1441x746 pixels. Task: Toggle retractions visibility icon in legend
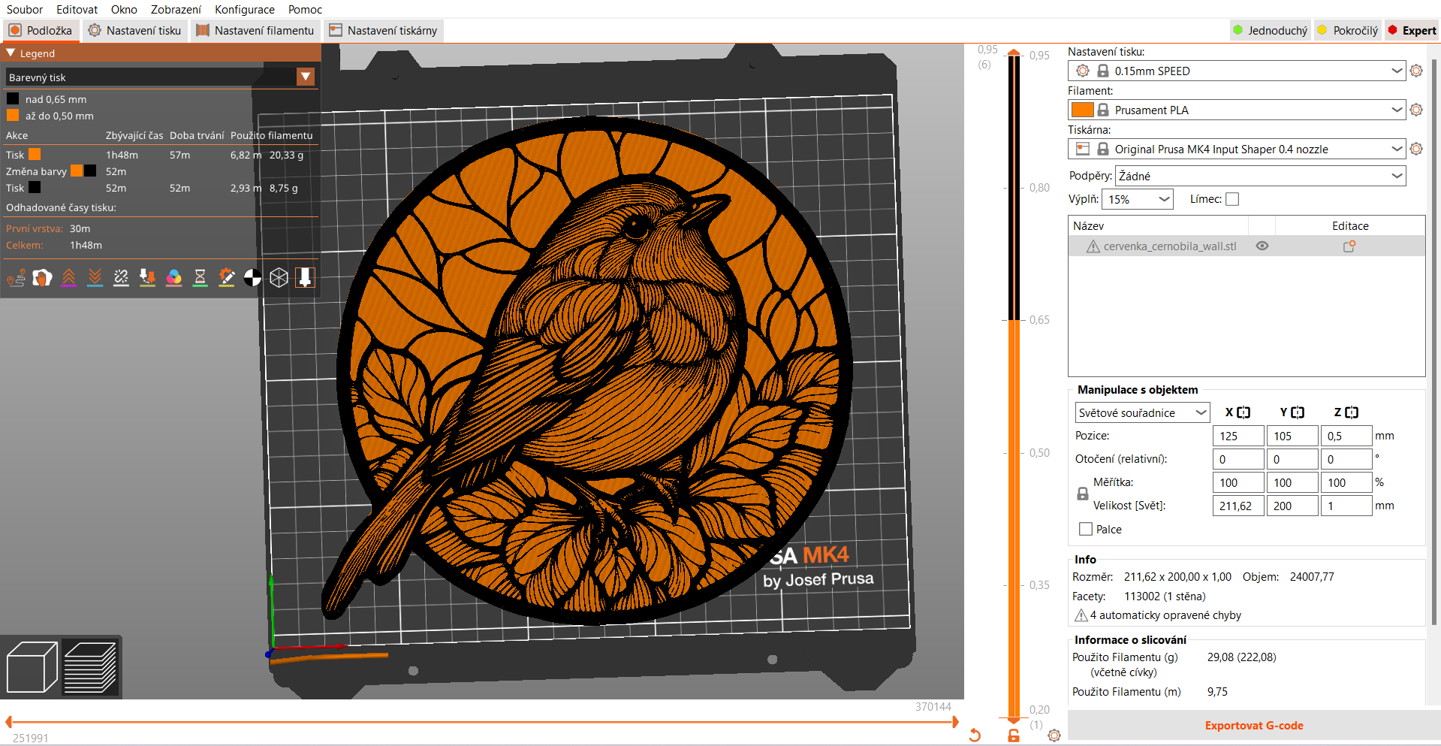pos(68,278)
